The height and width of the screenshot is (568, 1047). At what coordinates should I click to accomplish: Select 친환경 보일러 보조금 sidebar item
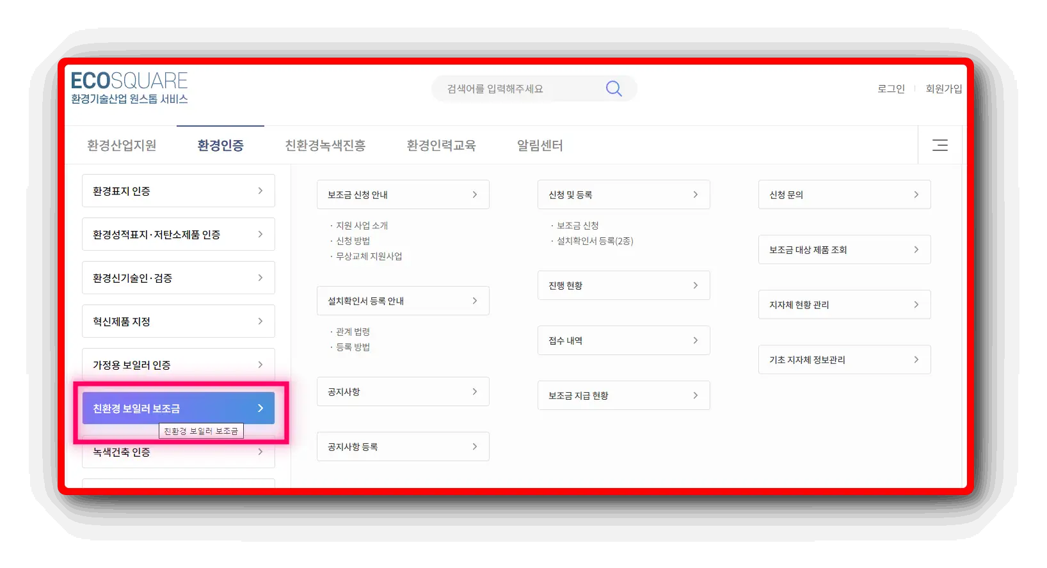(x=179, y=408)
